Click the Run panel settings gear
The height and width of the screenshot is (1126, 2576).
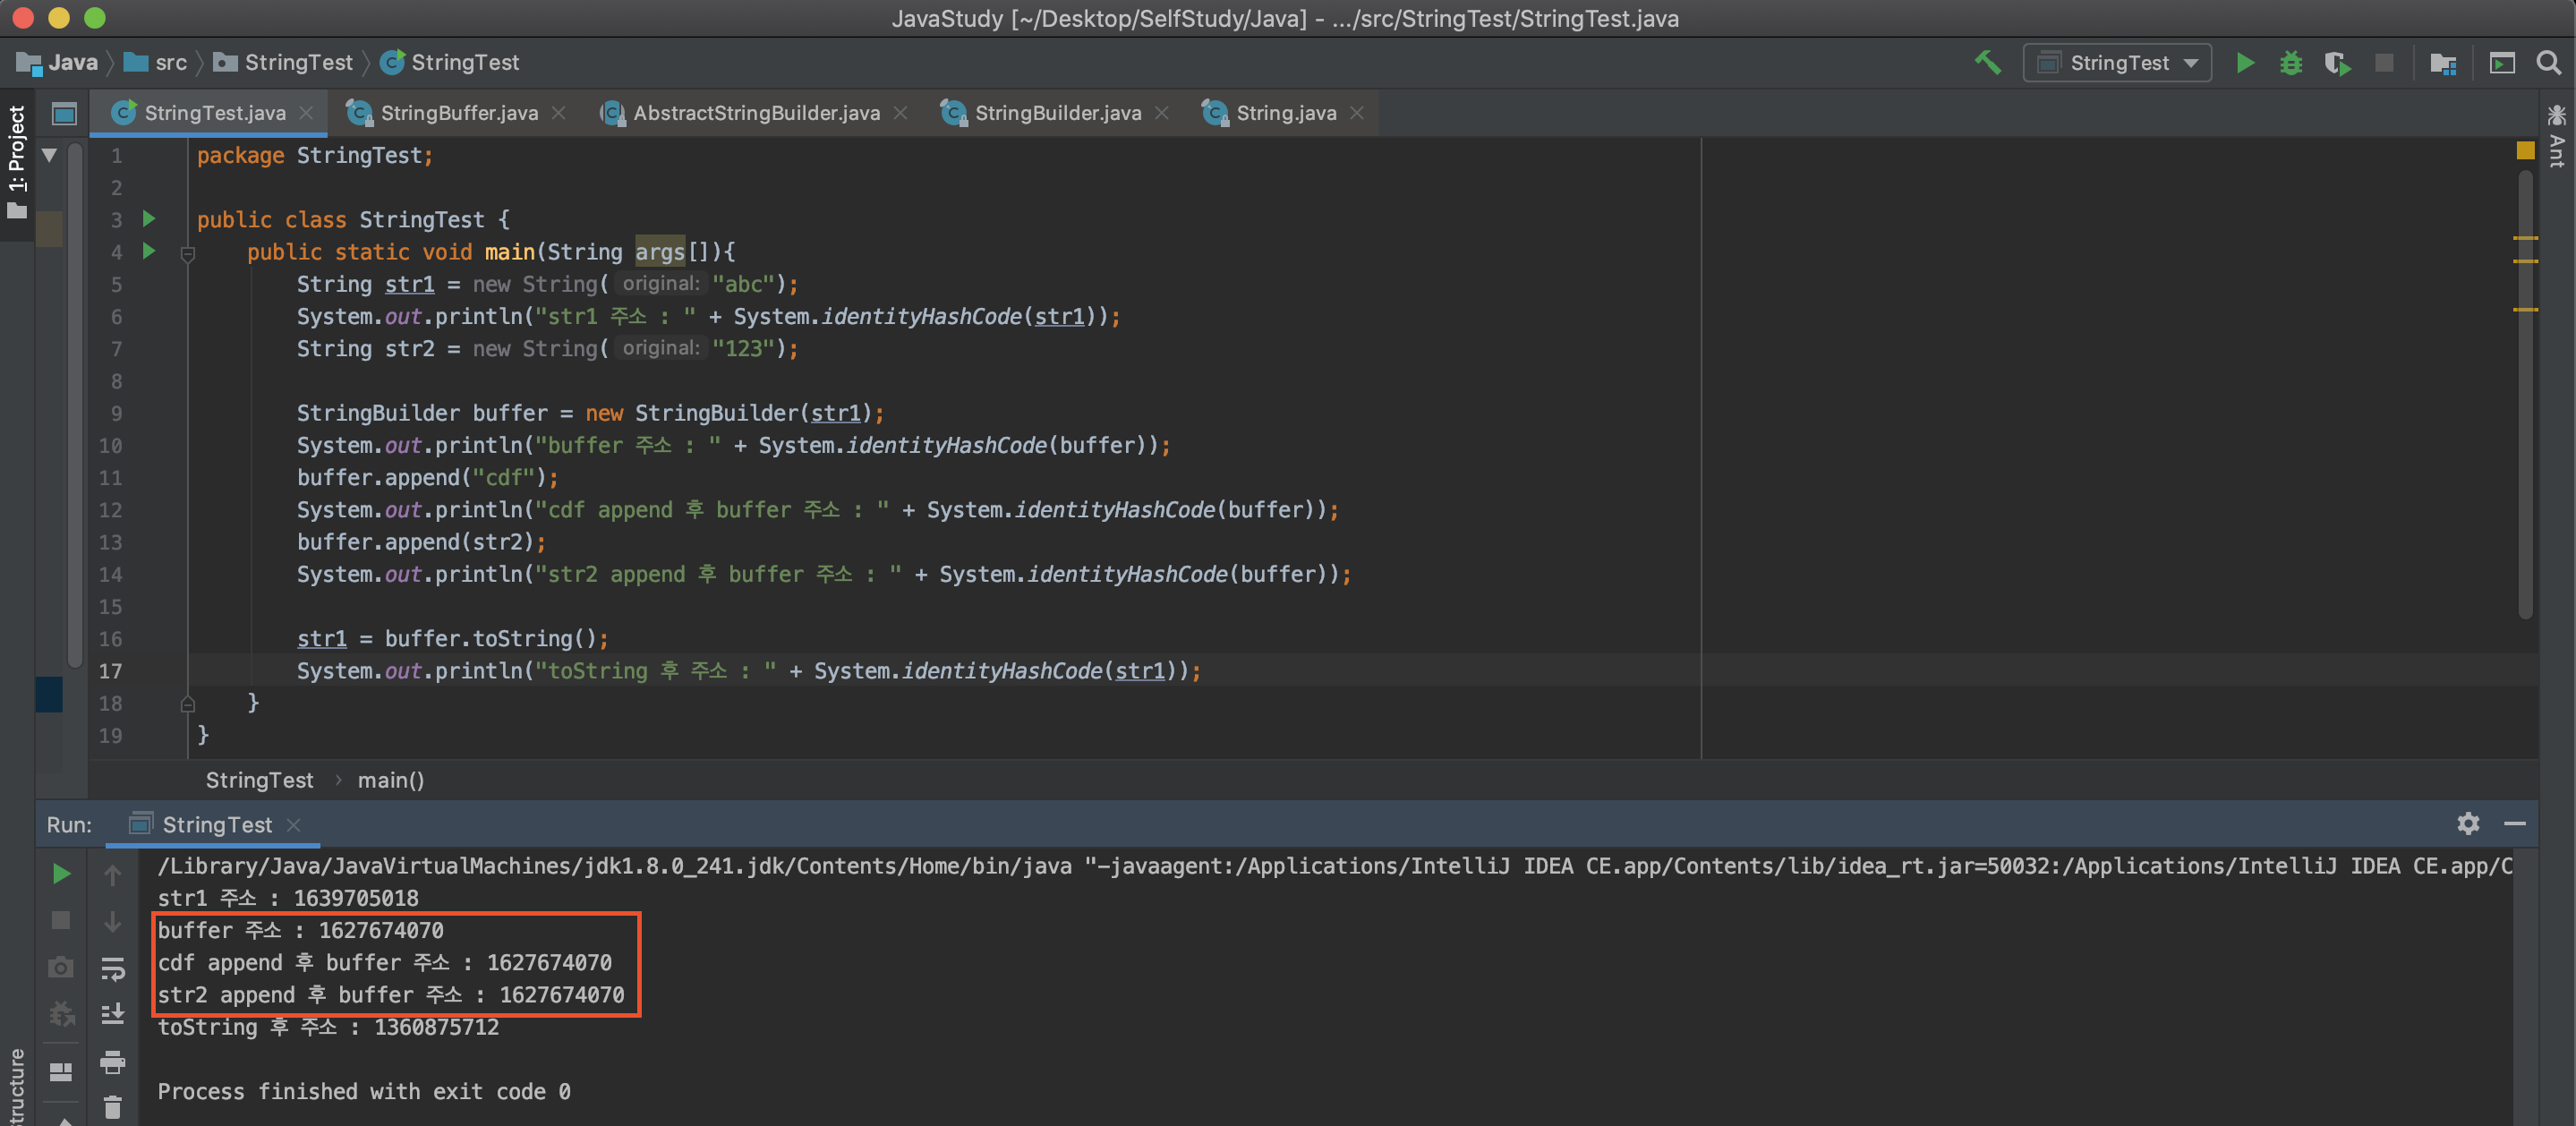2467,823
